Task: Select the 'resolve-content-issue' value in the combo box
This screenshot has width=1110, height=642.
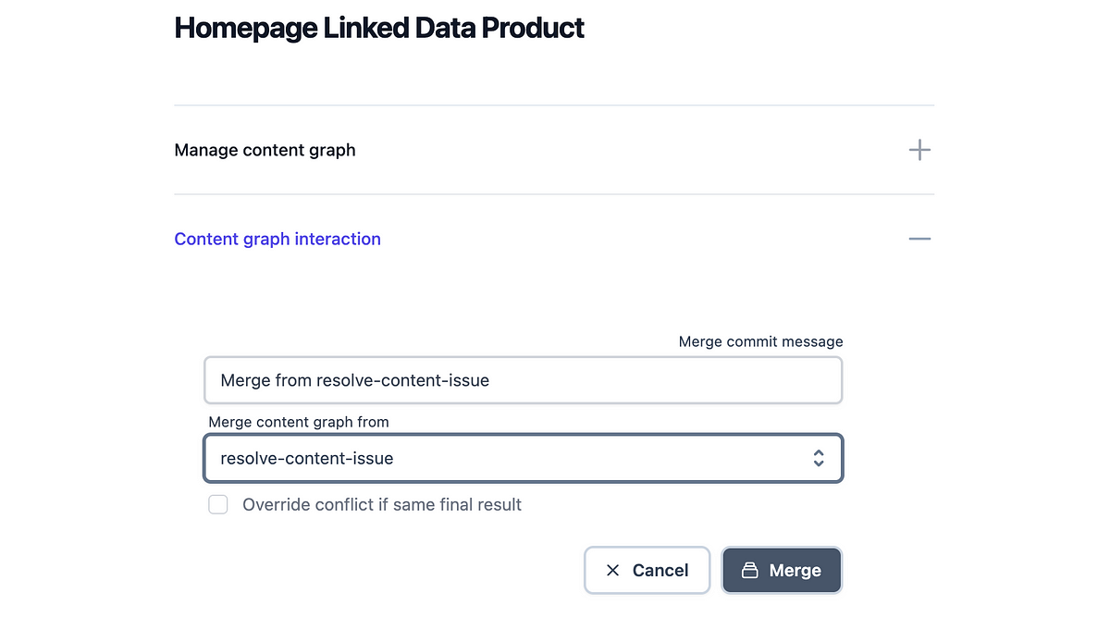Action: [307, 458]
